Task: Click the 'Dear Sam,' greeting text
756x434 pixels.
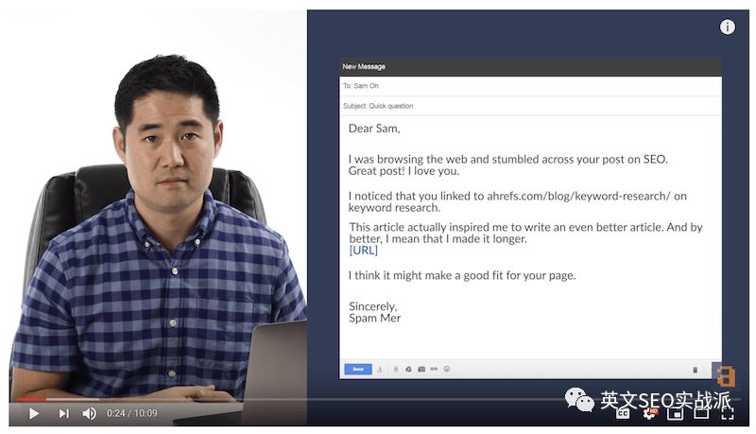Action: coord(374,129)
